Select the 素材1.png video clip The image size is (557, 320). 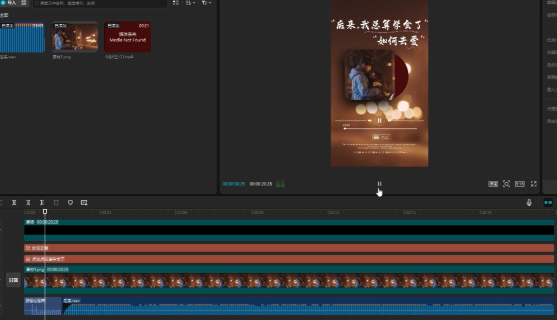[289, 280]
